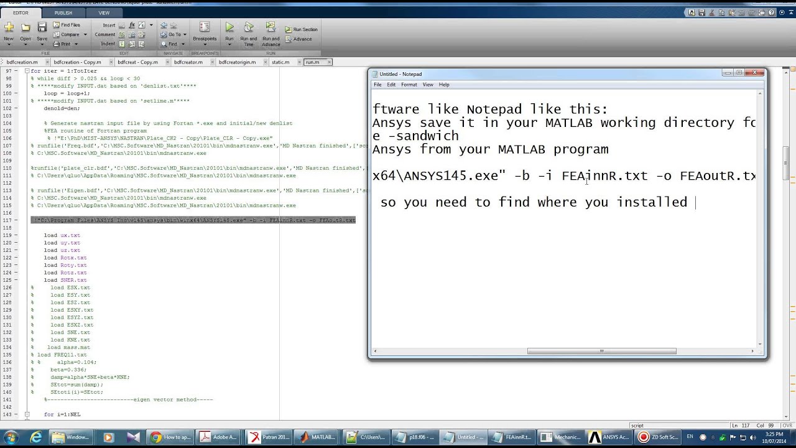The image size is (796, 448).
Task: Click the New file icon in MATLAB
Action: [9, 27]
